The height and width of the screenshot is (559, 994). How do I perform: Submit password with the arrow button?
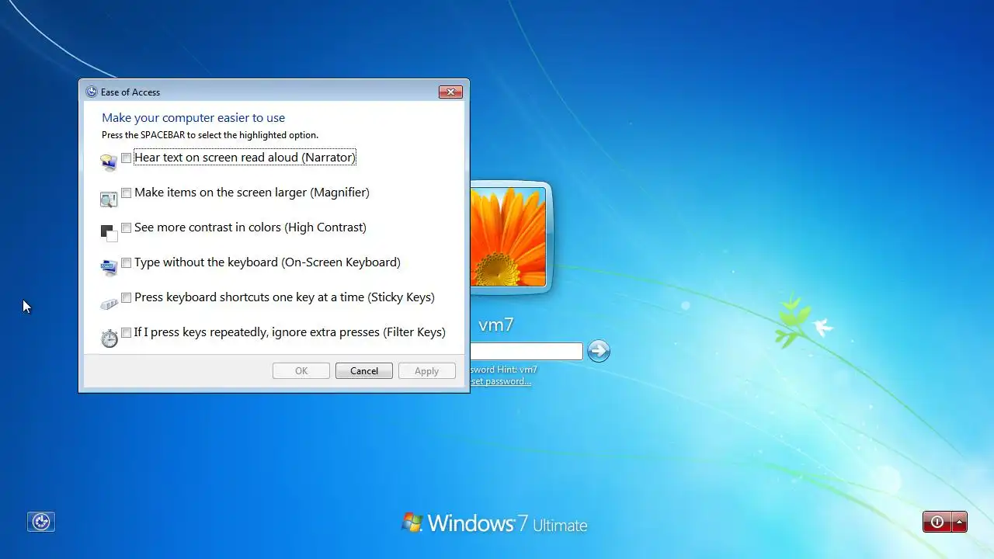[598, 351]
